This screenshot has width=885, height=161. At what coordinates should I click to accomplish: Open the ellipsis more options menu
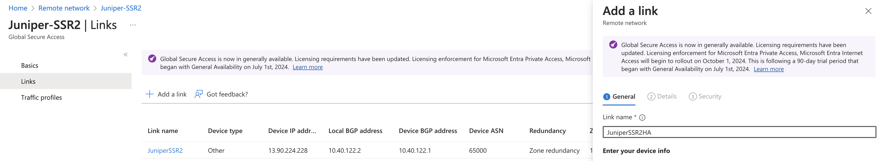[133, 25]
